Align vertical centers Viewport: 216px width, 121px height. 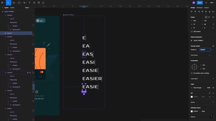pyautogui.click(x=206, y=12)
